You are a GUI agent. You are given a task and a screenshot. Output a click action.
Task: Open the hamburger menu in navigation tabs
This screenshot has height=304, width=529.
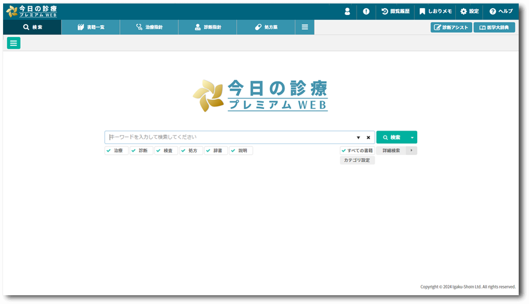[305, 27]
